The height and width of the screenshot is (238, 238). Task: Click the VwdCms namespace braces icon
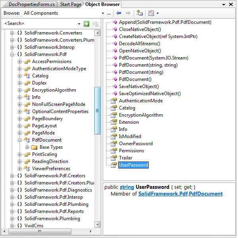coord(19,225)
